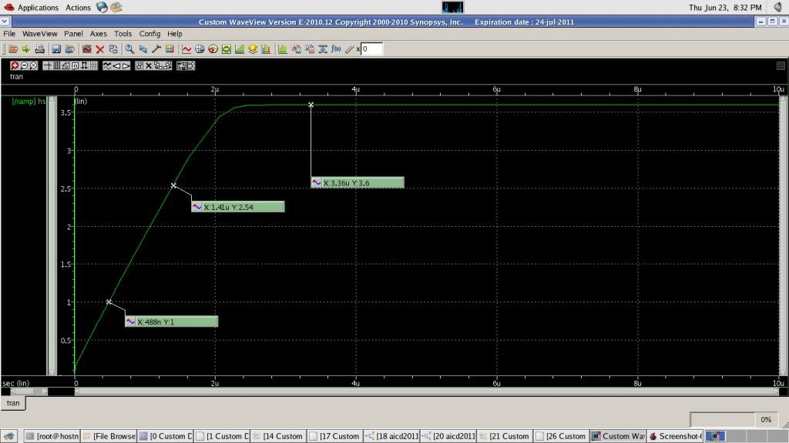Click the green eye diagram icon
The width and height of the screenshot is (789, 443).
tap(227, 48)
